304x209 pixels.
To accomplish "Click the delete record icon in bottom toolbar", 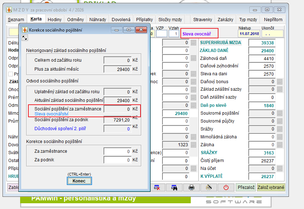I will [157, 187].
